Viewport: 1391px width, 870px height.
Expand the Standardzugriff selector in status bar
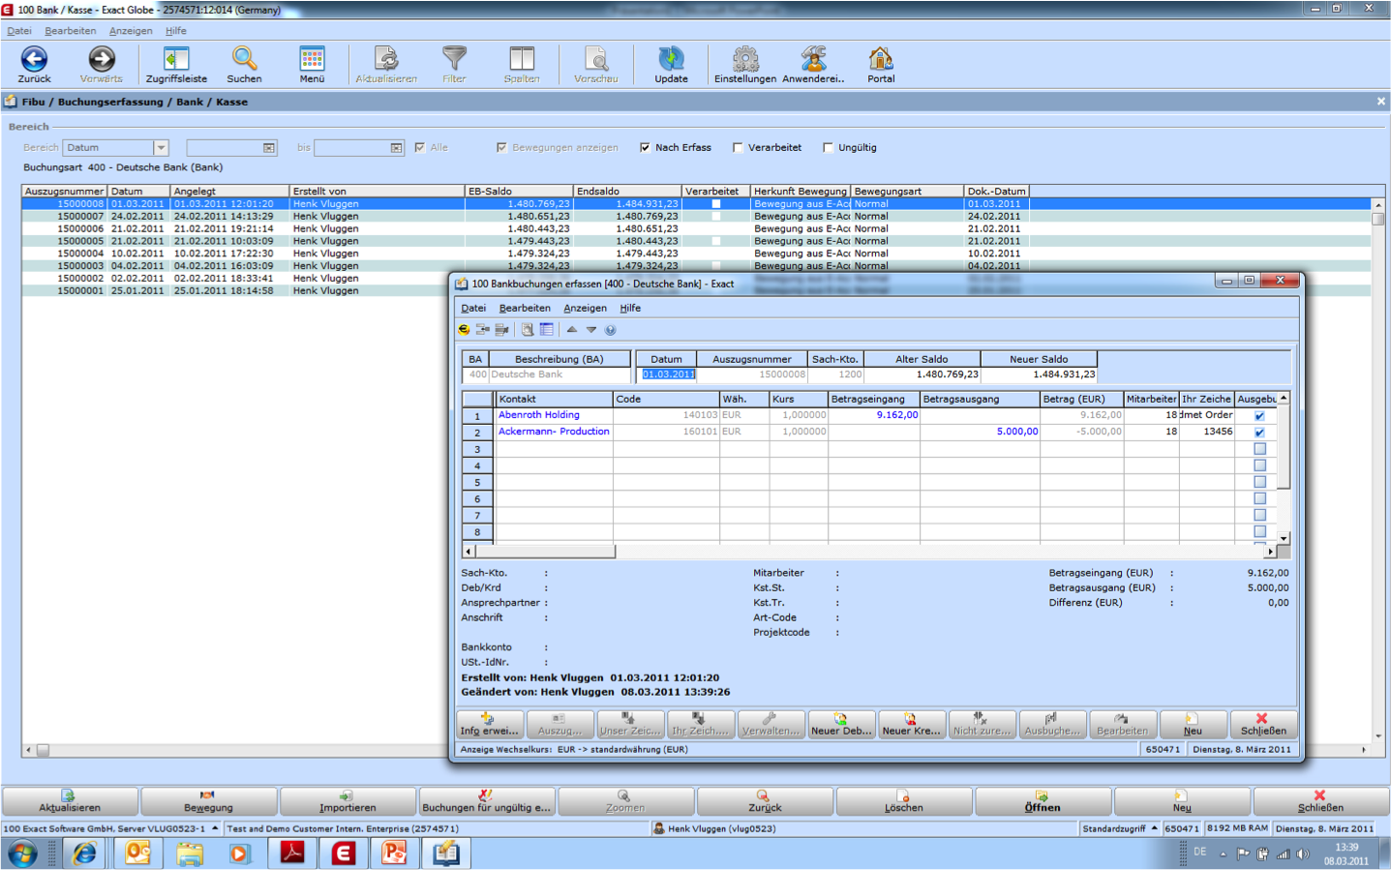(x=1154, y=828)
